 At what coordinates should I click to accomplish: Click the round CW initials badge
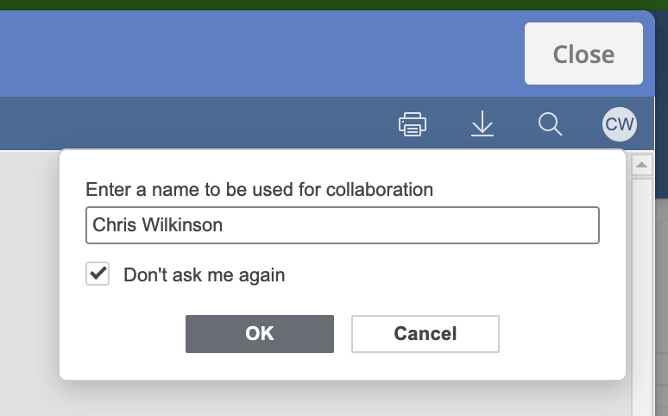coord(620,124)
